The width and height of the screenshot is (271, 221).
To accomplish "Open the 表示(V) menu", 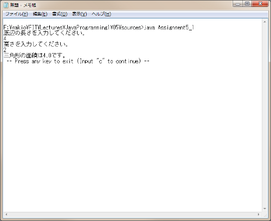I will tap(79, 14).
